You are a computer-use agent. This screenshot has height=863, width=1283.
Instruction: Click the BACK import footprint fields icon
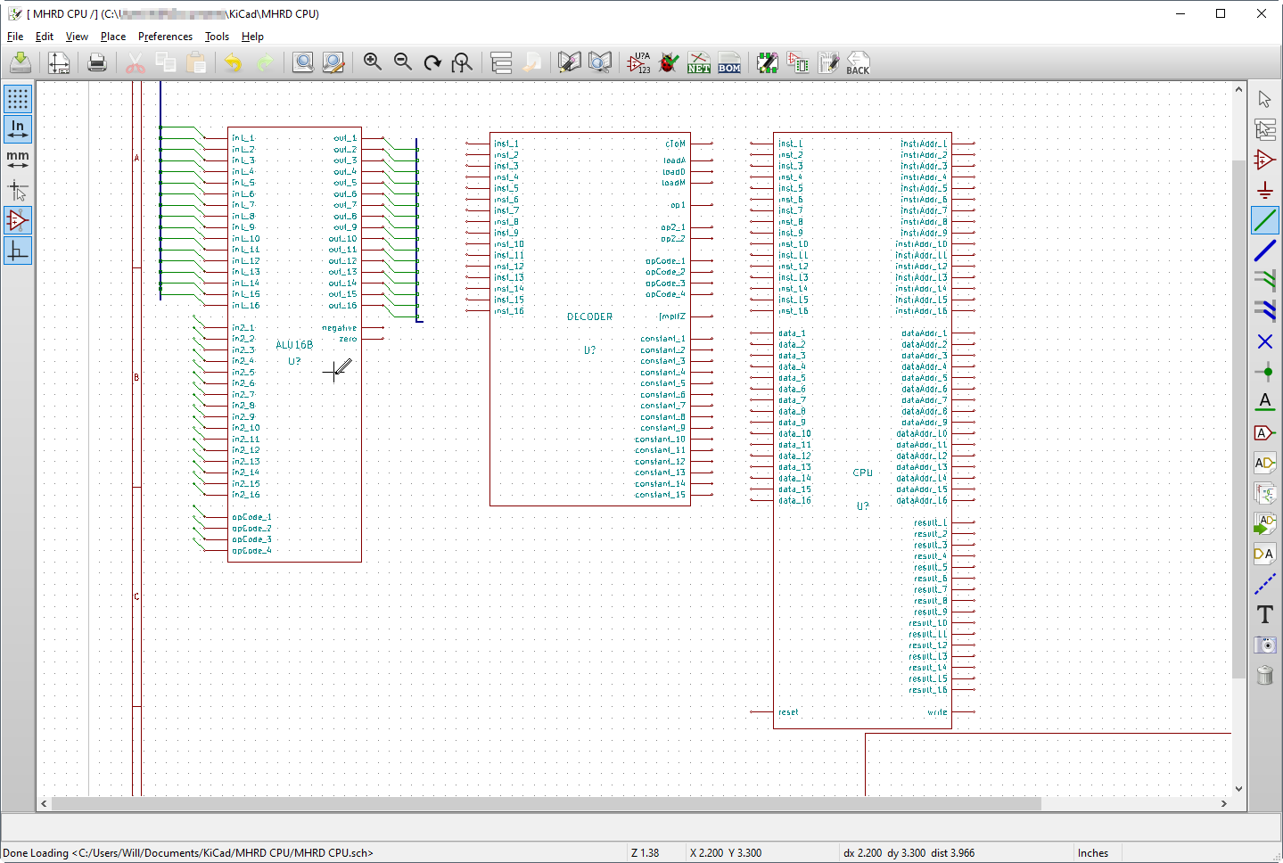[858, 62]
